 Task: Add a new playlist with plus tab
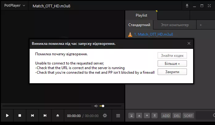[x=201, y=25]
